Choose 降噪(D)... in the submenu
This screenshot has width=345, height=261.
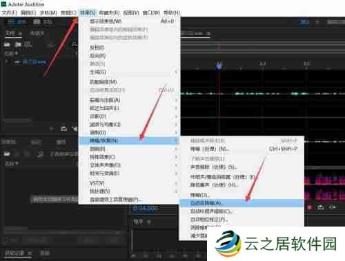point(241,195)
